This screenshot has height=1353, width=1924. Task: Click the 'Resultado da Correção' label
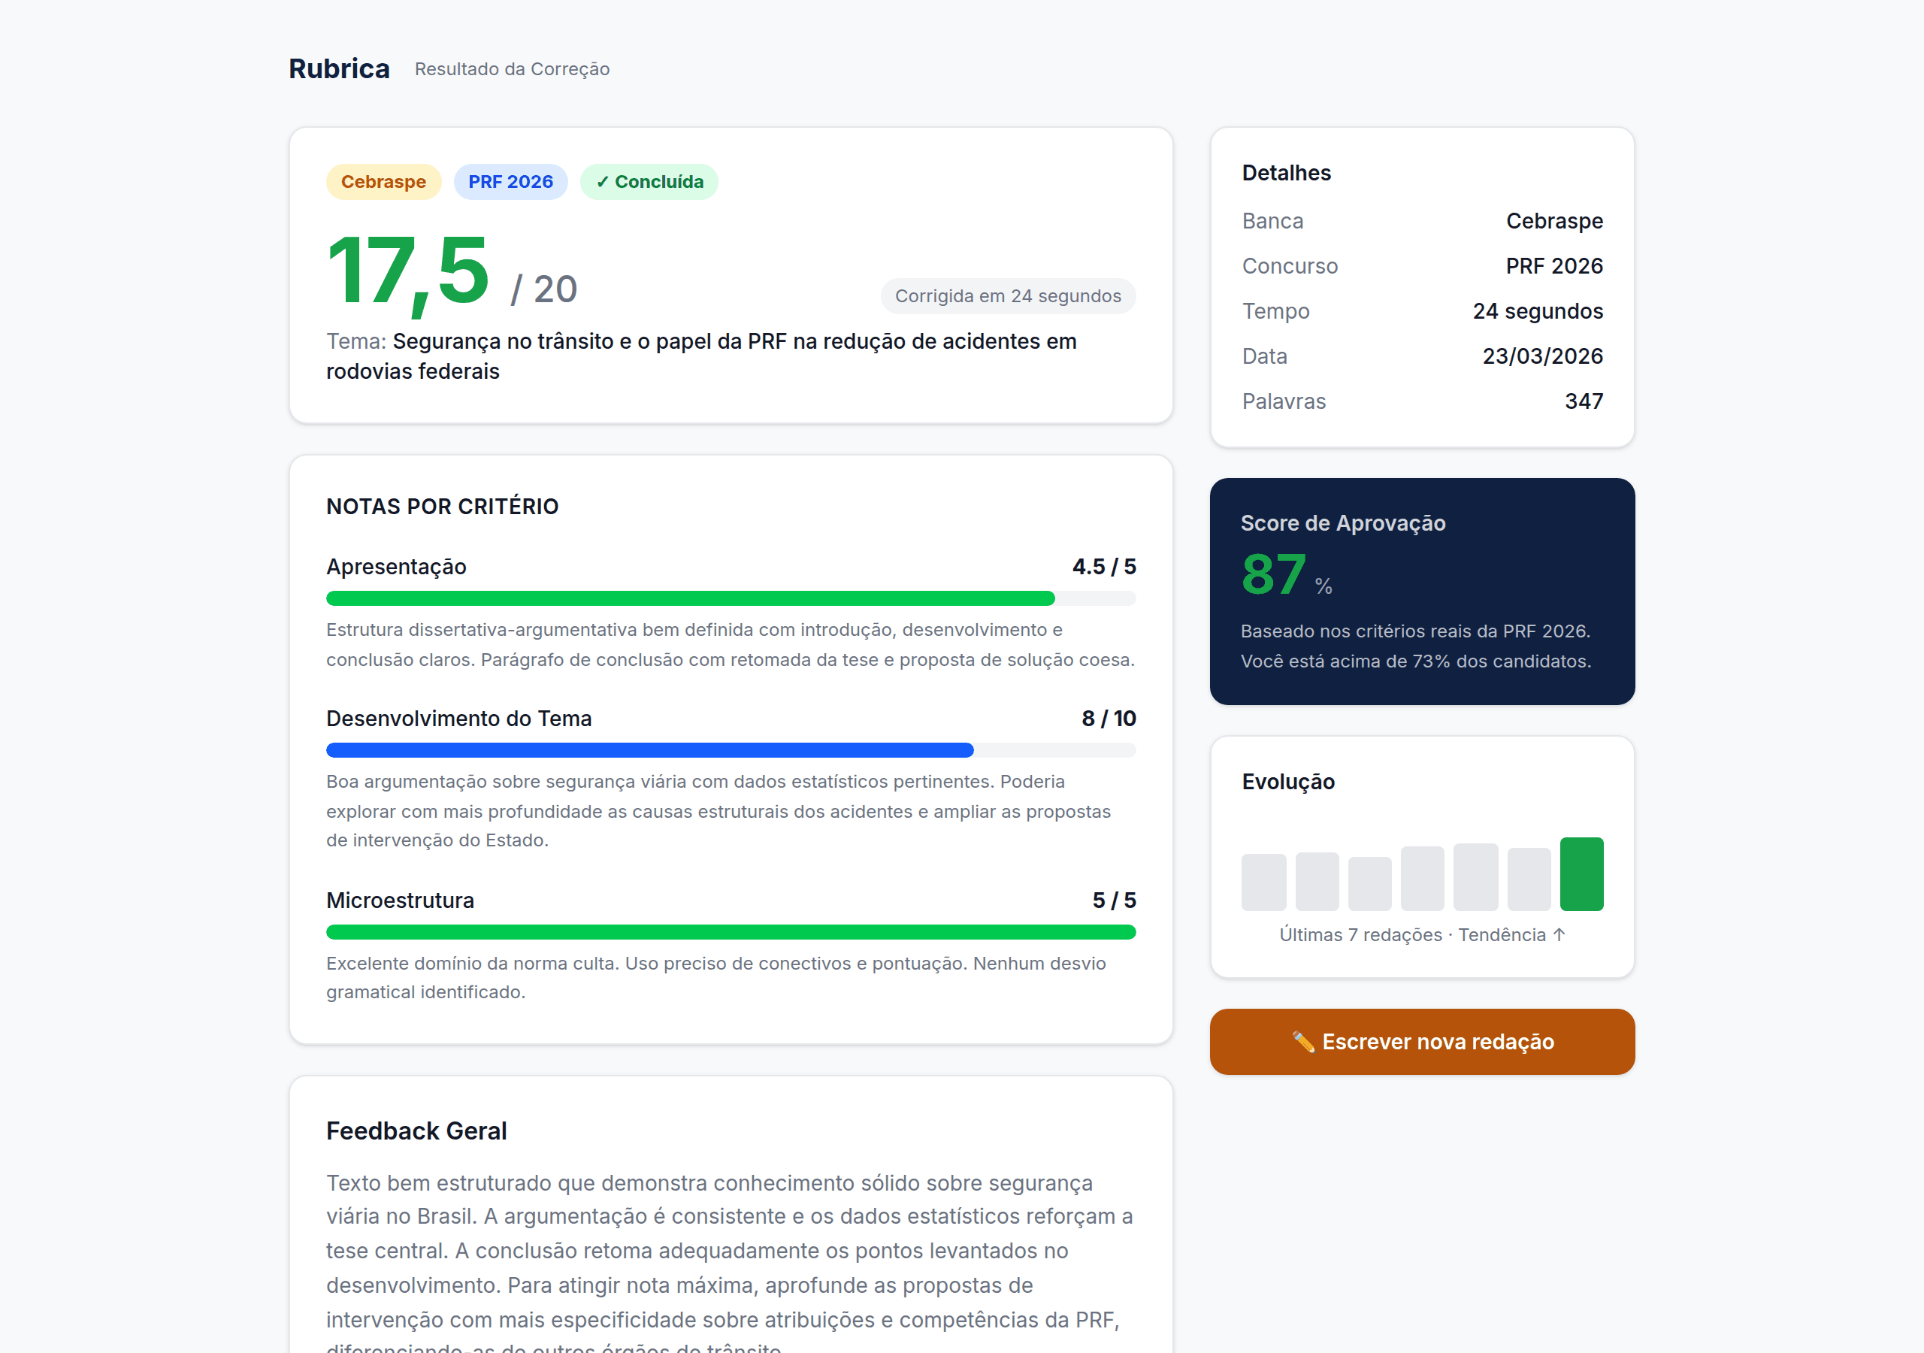click(x=511, y=70)
